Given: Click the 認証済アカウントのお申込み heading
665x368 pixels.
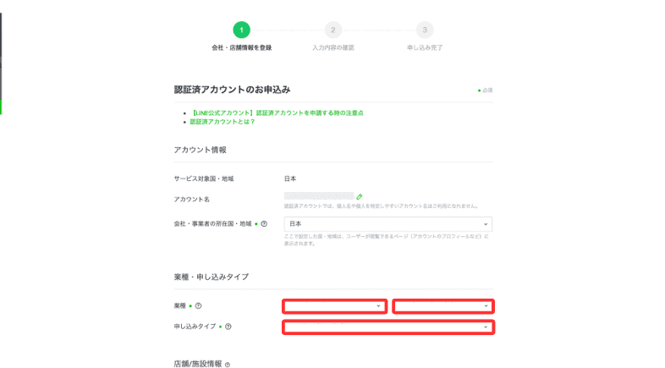Looking at the screenshot, I should click(x=232, y=90).
